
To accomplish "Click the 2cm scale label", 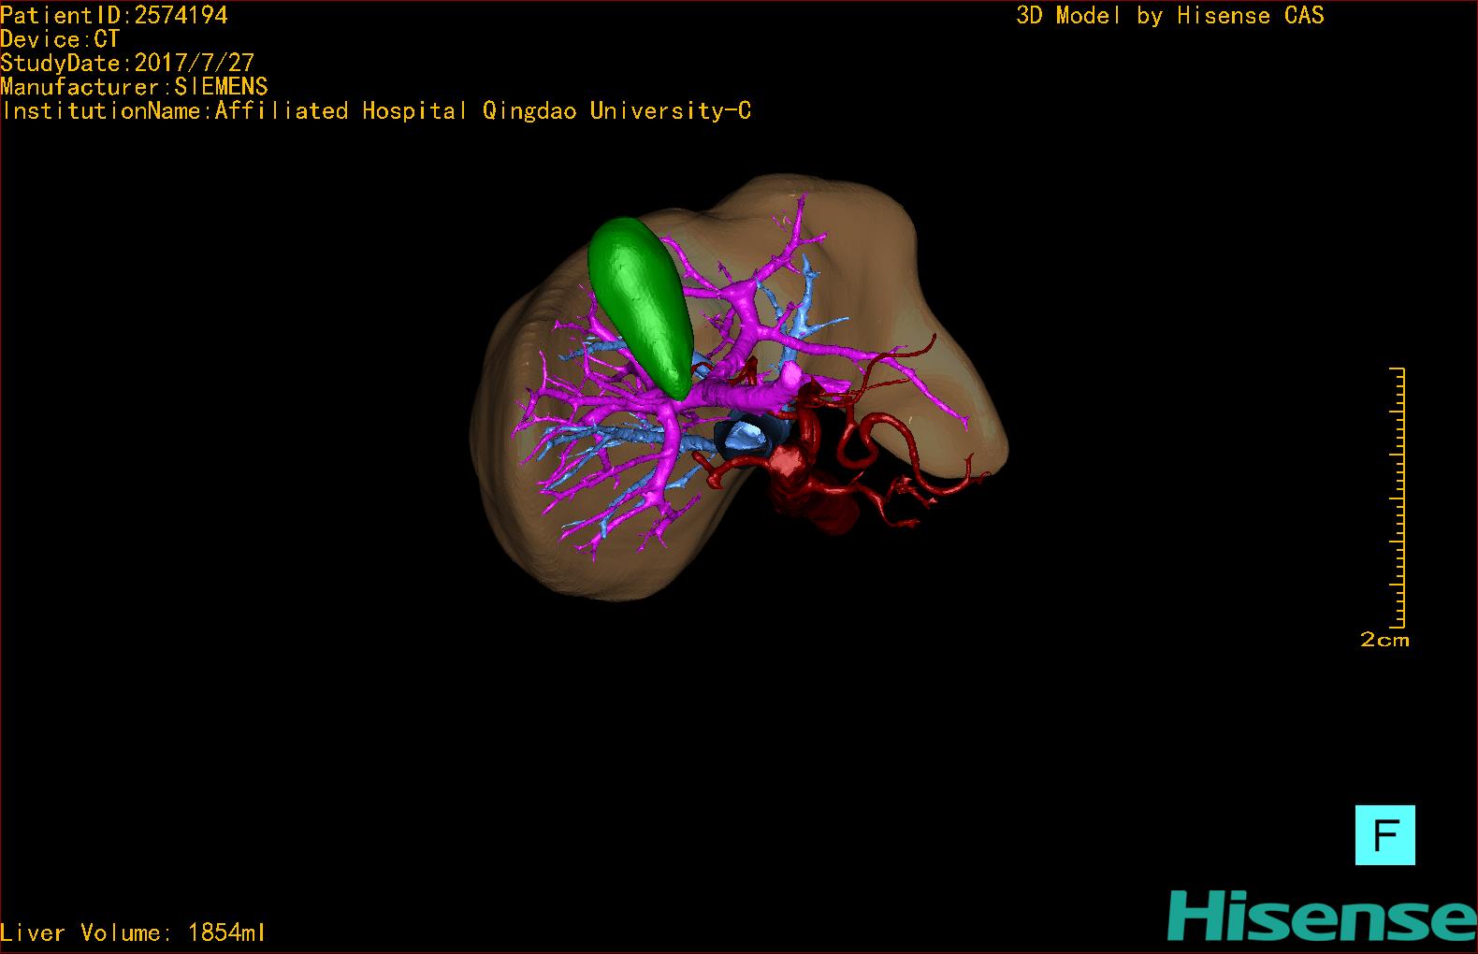I will click(x=1384, y=640).
